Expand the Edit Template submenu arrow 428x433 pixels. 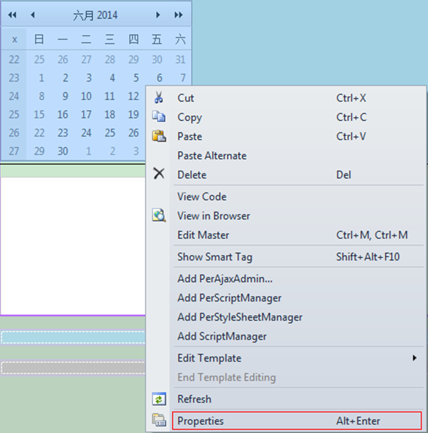[414, 358]
